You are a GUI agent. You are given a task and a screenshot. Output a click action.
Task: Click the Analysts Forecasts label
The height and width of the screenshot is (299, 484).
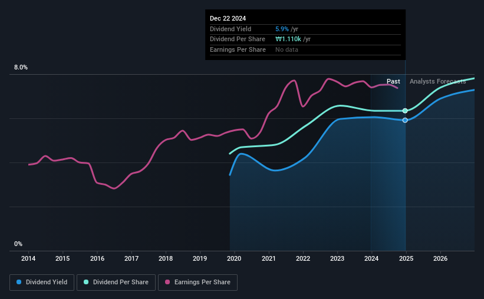coord(437,81)
